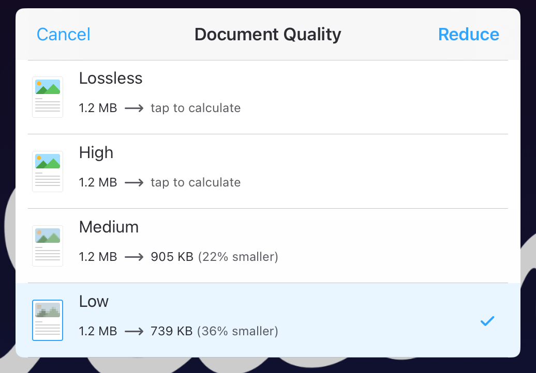Choose the Low quality option
Viewport: 536px width, 373px height.
pos(268,320)
